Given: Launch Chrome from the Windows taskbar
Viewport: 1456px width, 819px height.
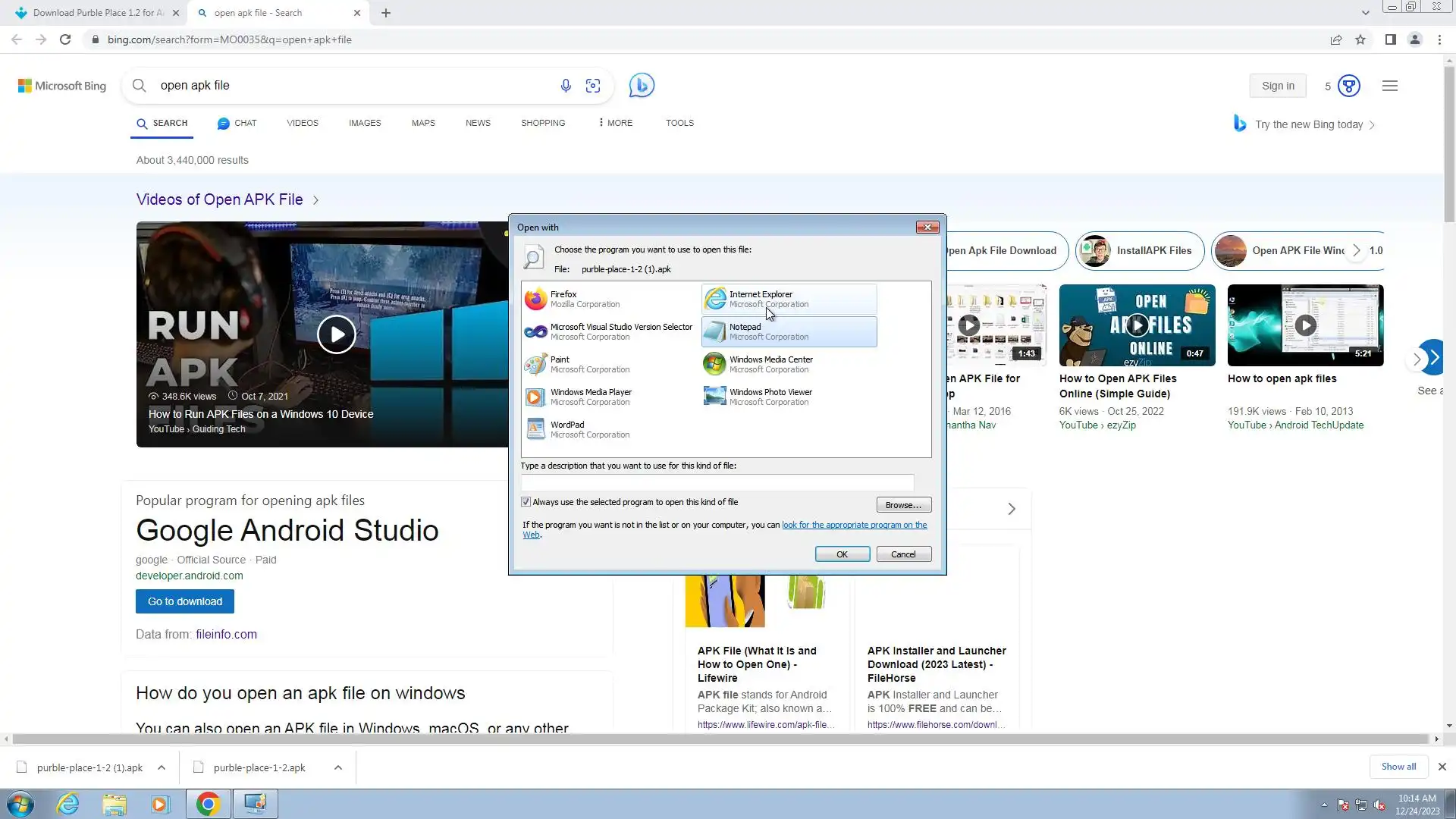Looking at the screenshot, I should point(208,804).
